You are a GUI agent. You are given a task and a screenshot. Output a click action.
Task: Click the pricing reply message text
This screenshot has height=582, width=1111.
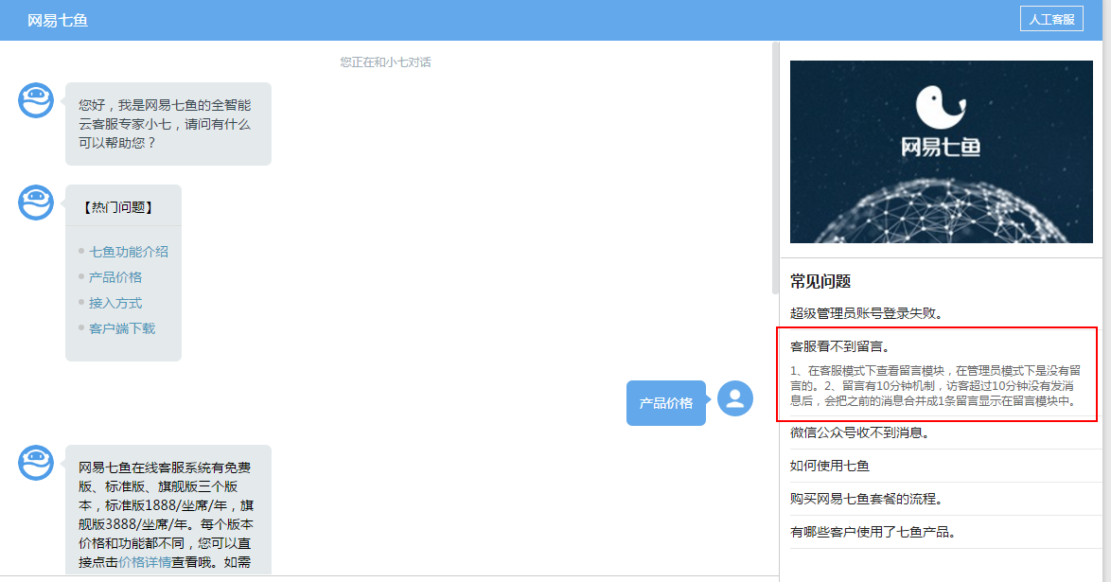tap(168, 515)
